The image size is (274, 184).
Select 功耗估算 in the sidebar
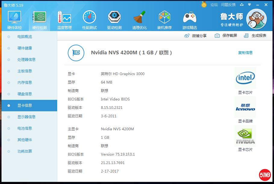[x=25, y=151]
